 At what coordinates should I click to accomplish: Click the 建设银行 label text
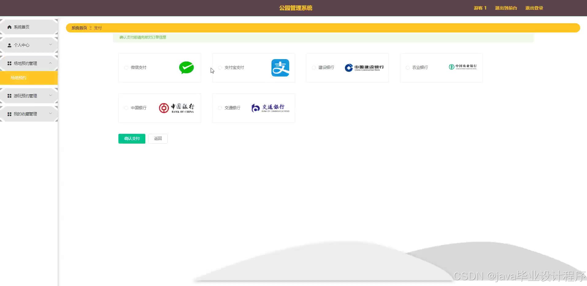tap(326, 68)
